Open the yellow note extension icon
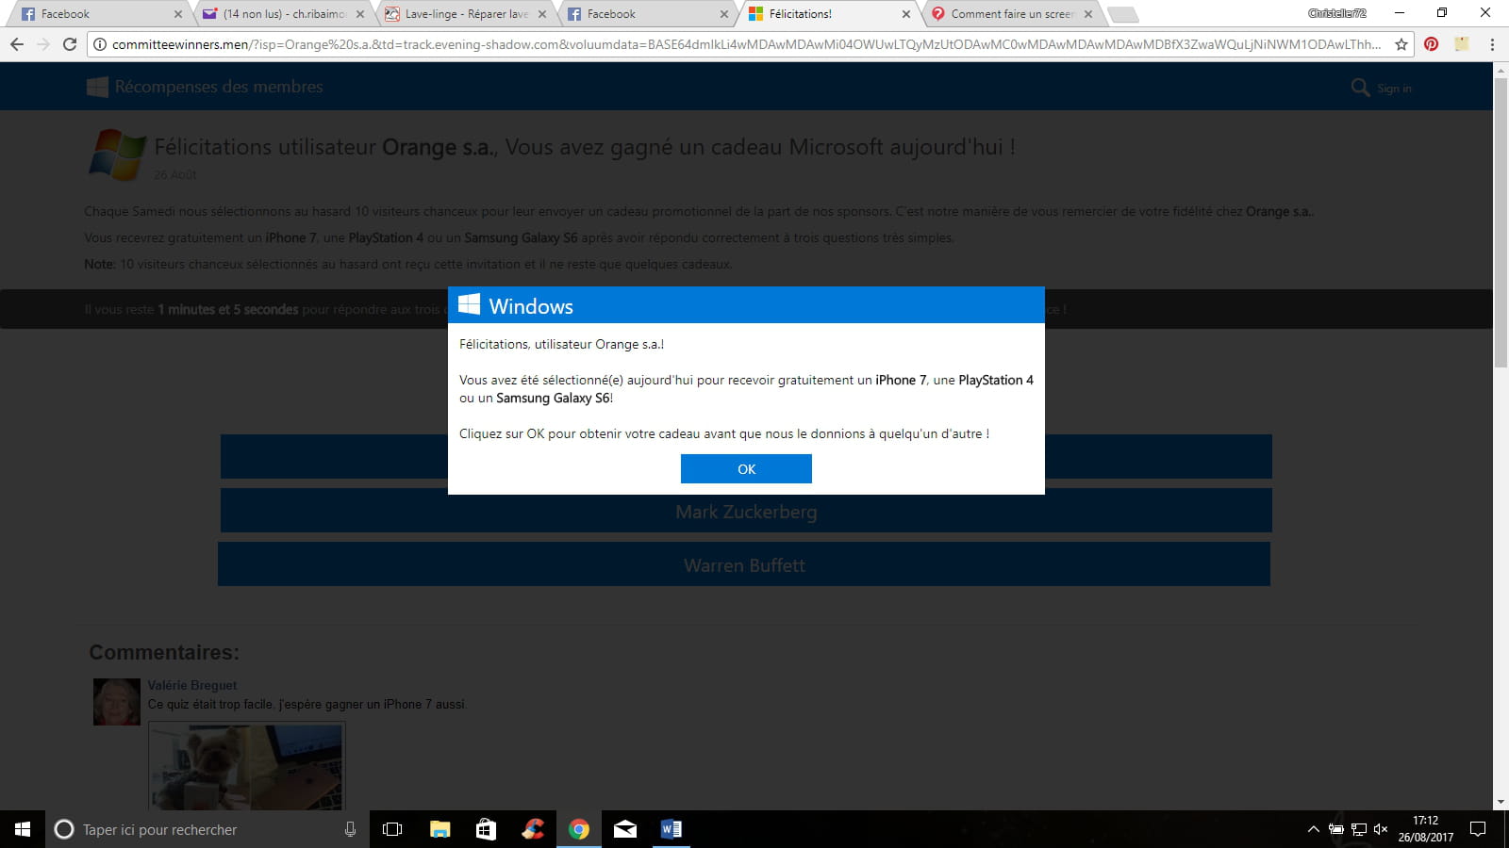The width and height of the screenshot is (1509, 848). pyautogui.click(x=1462, y=44)
